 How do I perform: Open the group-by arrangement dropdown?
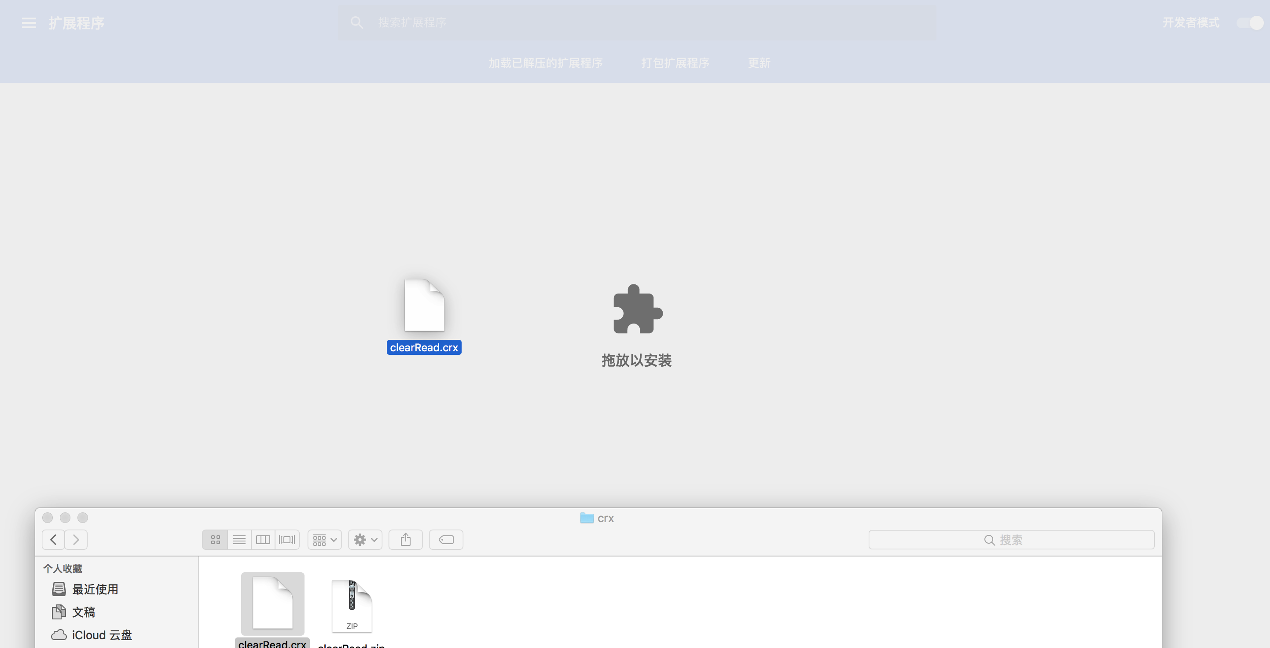(x=324, y=540)
